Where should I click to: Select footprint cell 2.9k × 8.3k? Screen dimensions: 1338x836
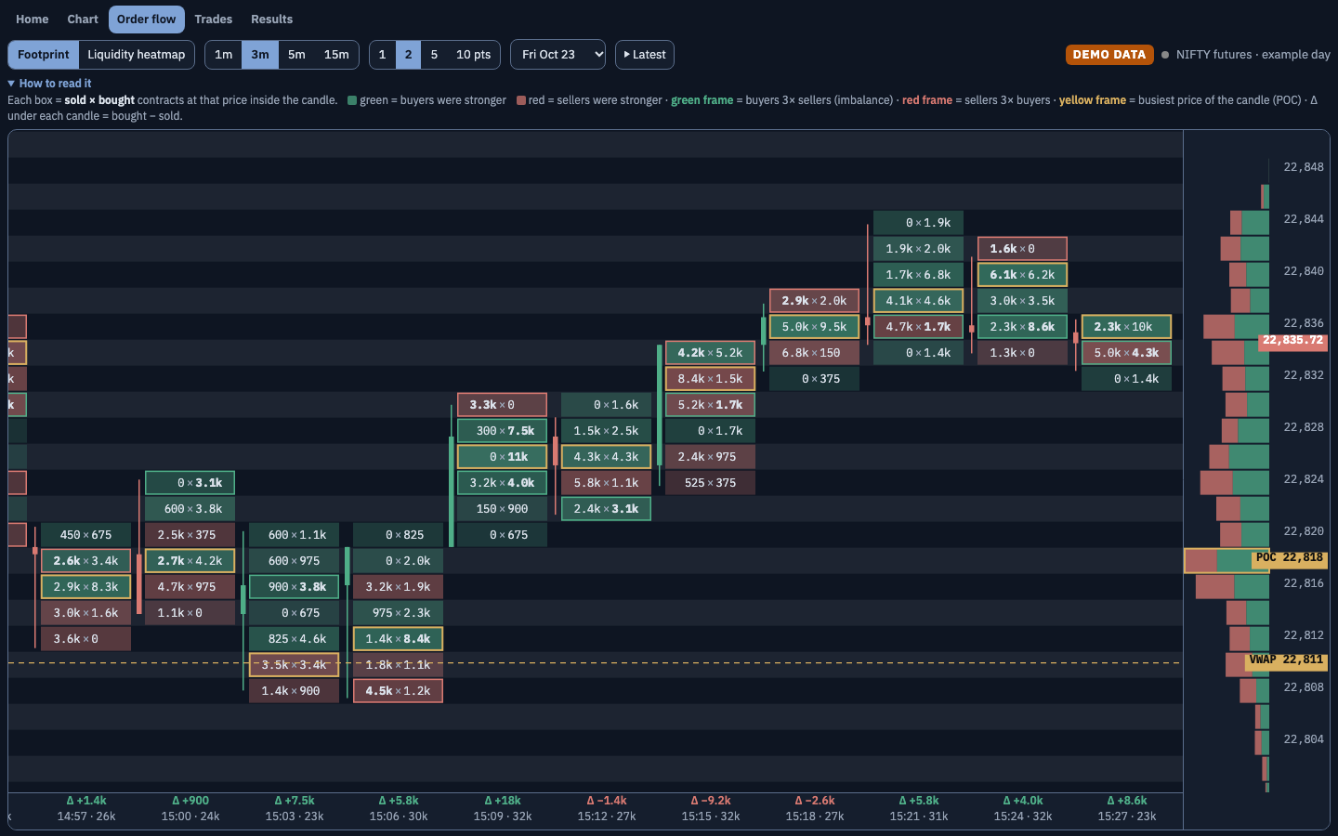[85, 587]
